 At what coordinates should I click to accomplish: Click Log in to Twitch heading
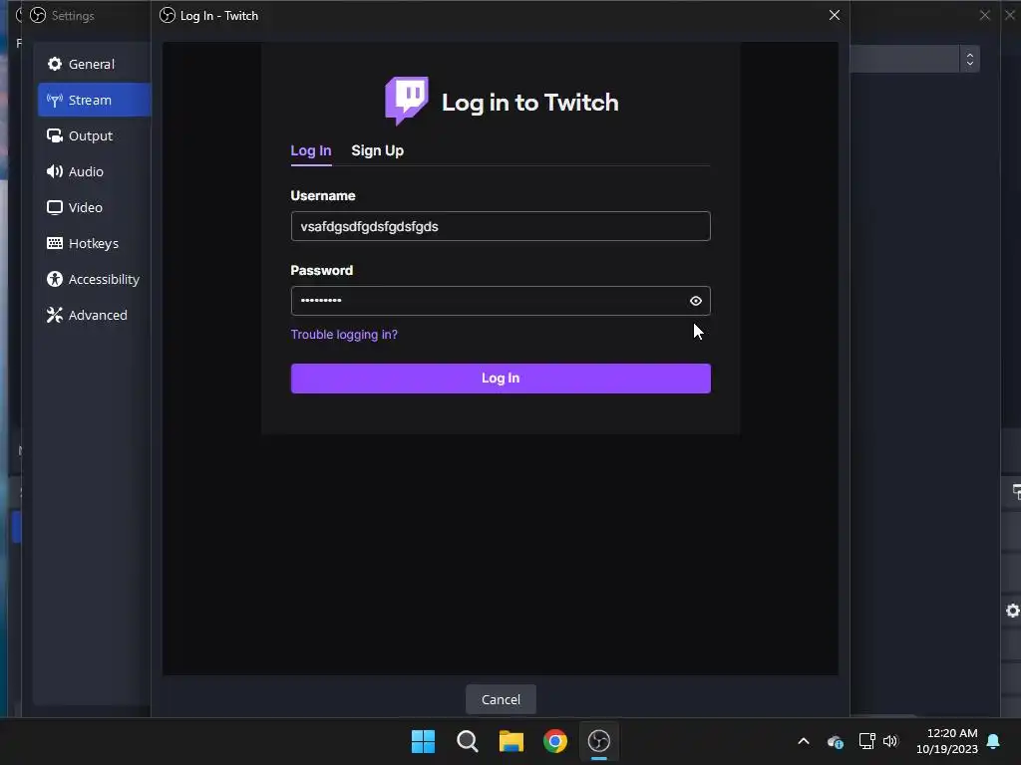530,103
